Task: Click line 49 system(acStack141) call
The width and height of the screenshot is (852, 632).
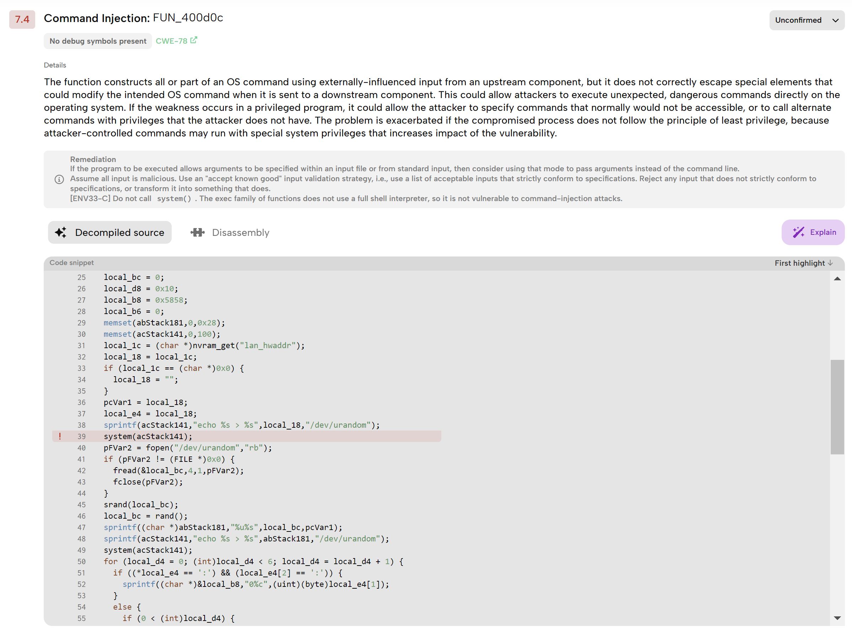Action: (x=148, y=550)
